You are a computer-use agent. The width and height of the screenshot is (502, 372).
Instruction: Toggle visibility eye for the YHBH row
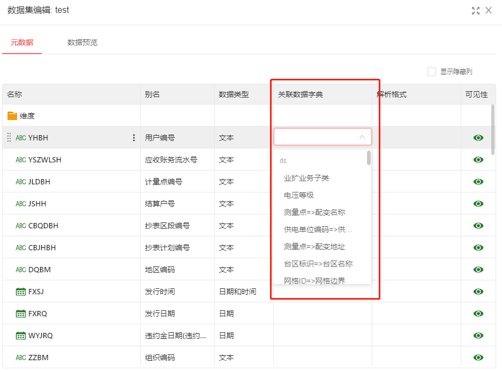pyautogui.click(x=478, y=138)
